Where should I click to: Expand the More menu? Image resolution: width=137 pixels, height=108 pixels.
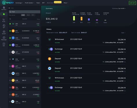[66, 3]
